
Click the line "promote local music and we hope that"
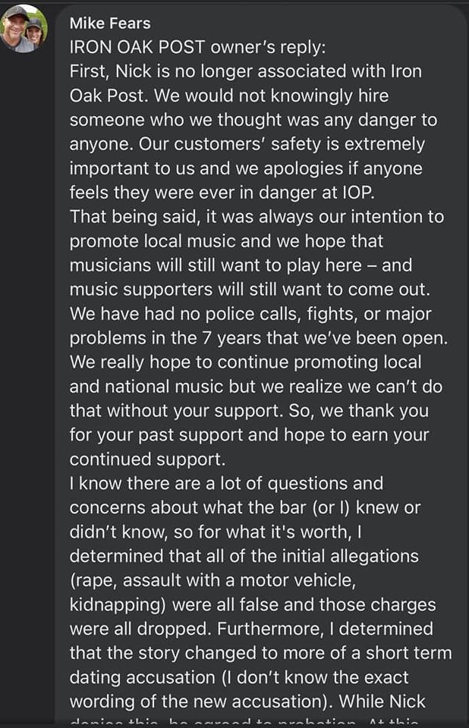pos(226,241)
